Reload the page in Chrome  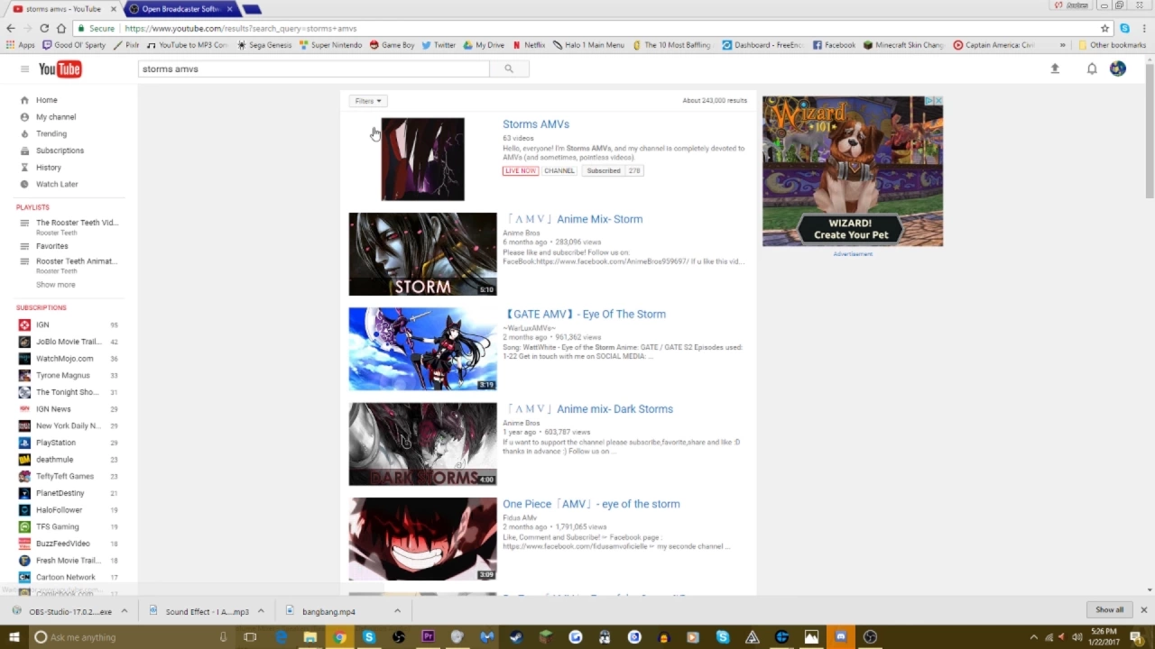pyautogui.click(x=44, y=28)
